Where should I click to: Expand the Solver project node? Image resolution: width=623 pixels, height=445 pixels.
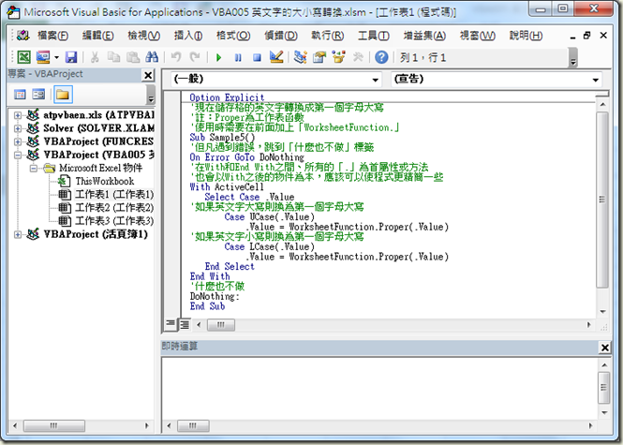point(18,128)
